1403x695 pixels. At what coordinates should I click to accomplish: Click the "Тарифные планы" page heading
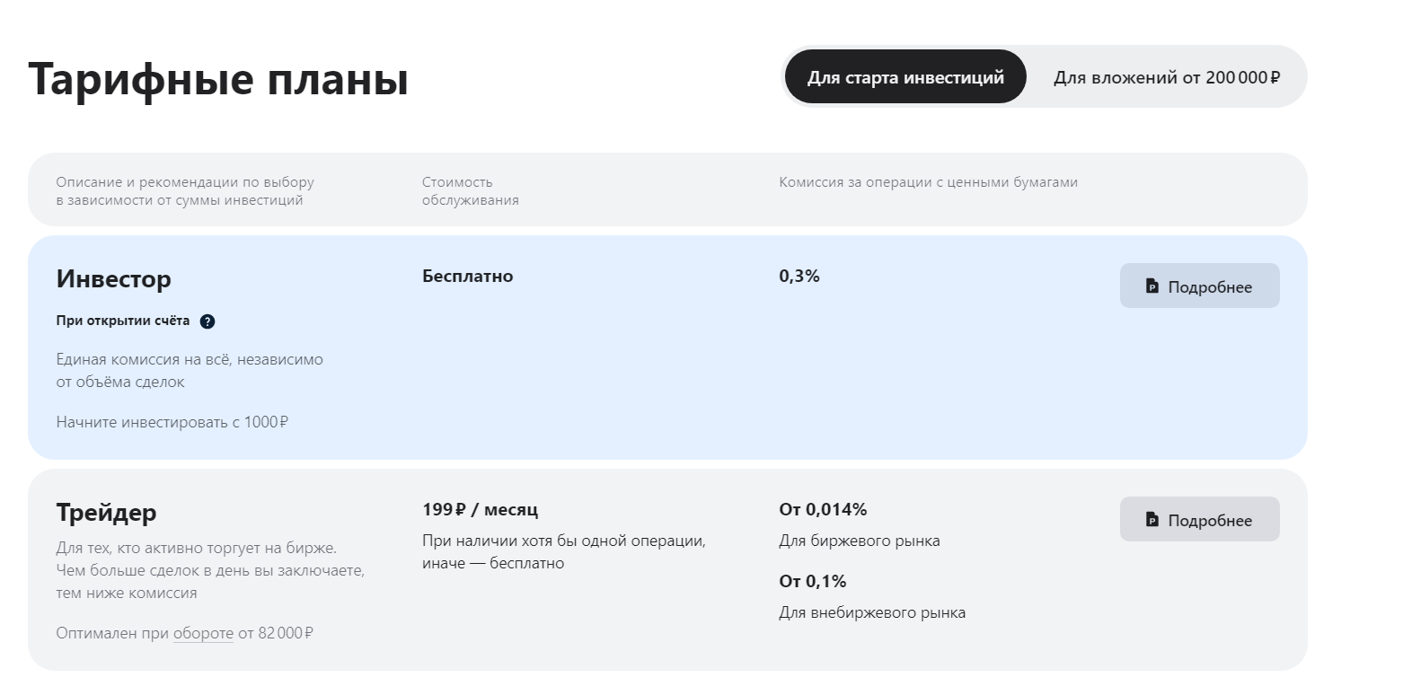click(218, 79)
